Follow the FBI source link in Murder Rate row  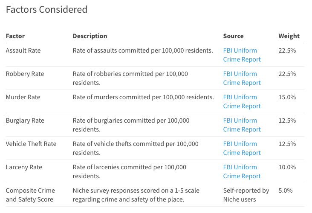pyautogui.click(x=242, y=101)
